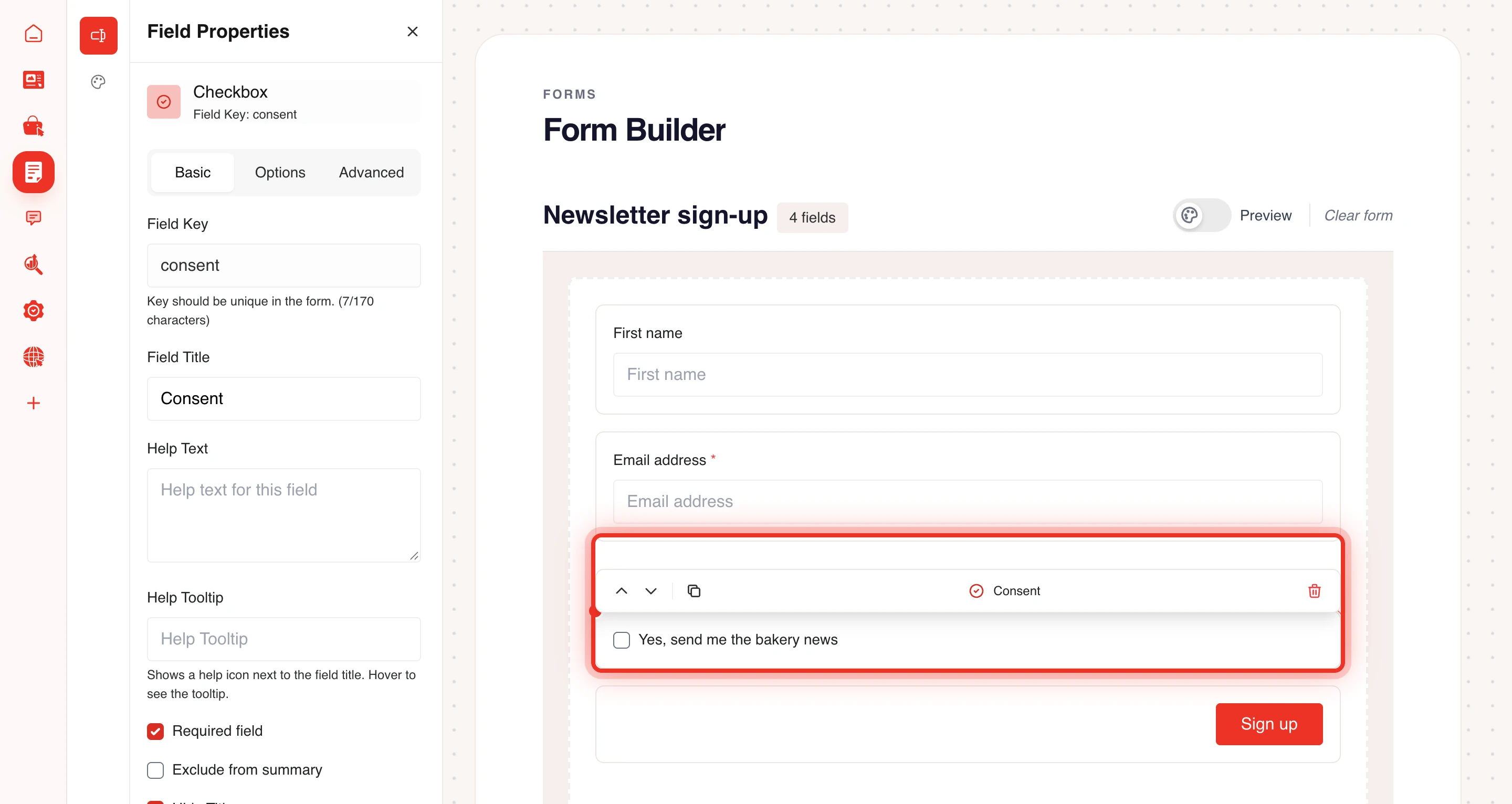Switch to the Advanced tab
The height and width of the screenshot is (804, 1512).
point(372,173)
